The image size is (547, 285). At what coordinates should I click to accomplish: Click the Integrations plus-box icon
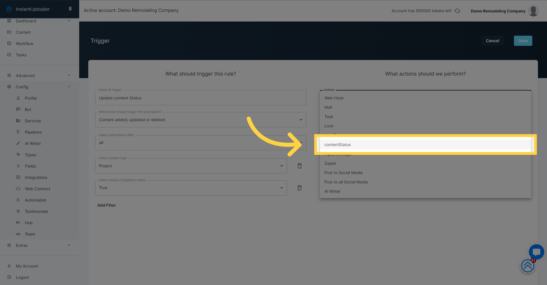coord(18,177)
